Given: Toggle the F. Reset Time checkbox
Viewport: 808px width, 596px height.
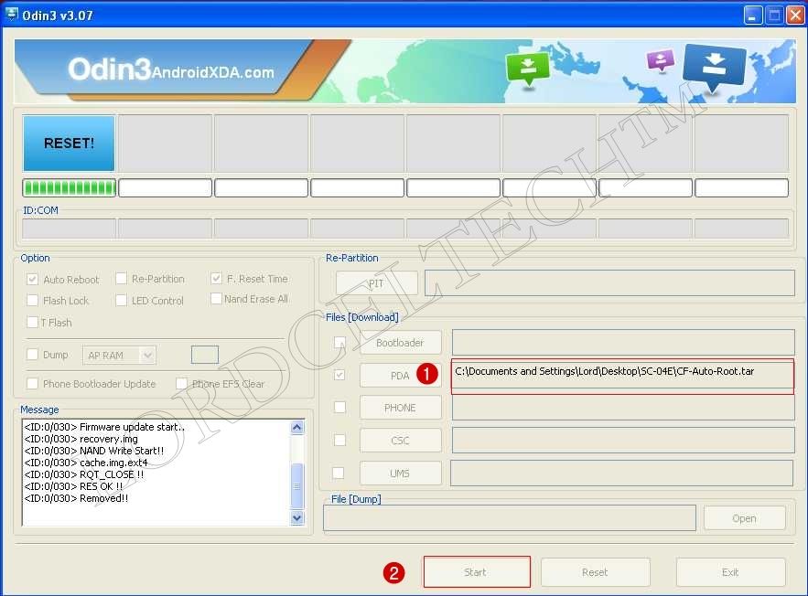Looking at the screenshot, I should pos(217,279).
